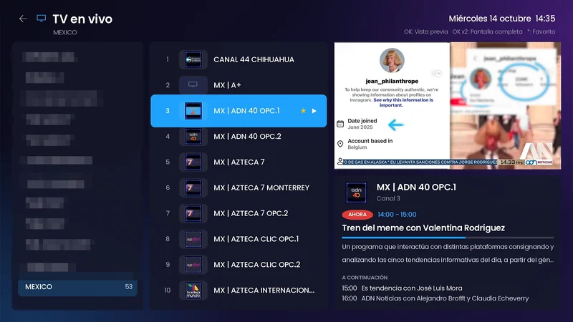Select channel MX | AZTECA 7 OPC.2
This screenshot has height=322, width=573.
(x=239, y=213)
